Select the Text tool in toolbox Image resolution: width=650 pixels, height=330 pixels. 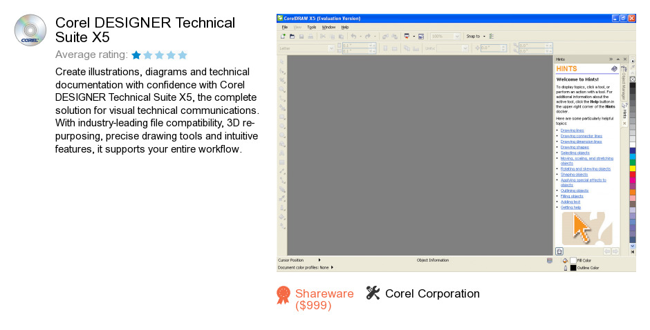282,153
